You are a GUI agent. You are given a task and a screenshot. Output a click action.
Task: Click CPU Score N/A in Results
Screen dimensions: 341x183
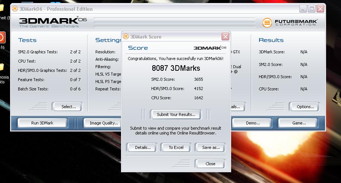(x=304, y=89)
